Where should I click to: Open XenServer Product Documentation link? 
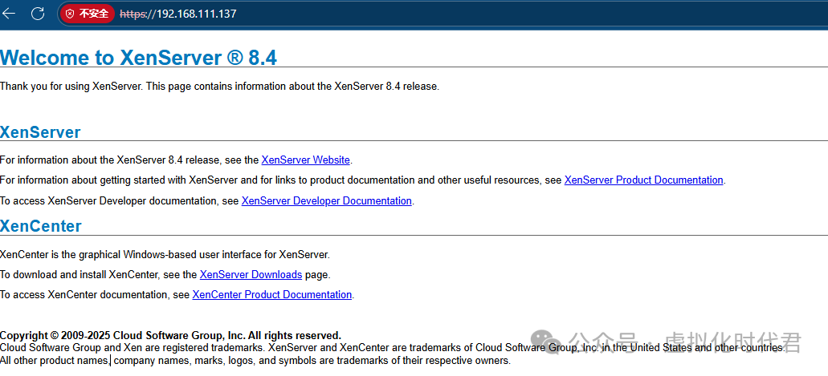click(x=643, y=180)
